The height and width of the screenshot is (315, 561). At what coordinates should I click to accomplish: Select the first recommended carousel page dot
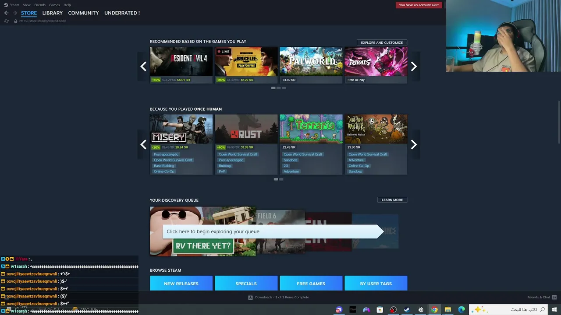click(x=273, y=88)
